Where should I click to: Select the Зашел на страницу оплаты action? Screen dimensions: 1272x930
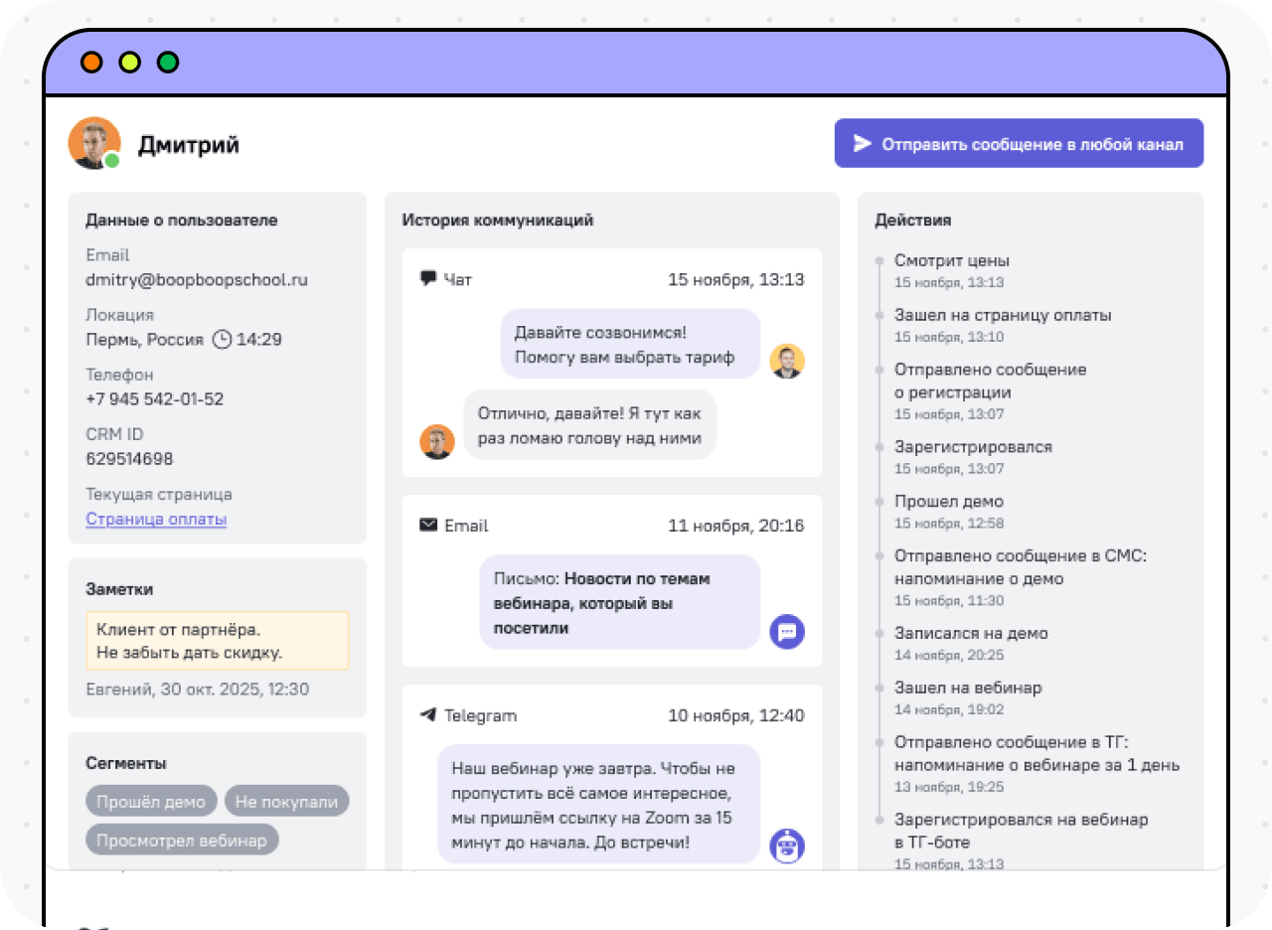[1003, 325]
